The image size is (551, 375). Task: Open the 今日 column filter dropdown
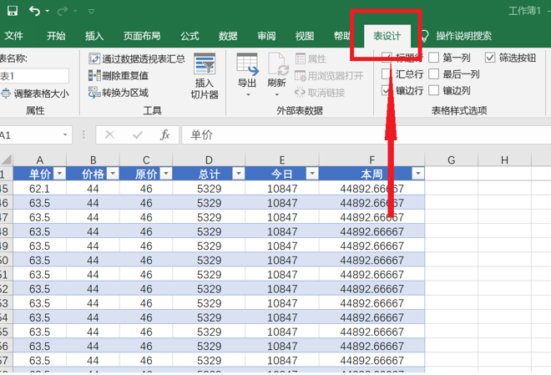[x=312, y=174]
